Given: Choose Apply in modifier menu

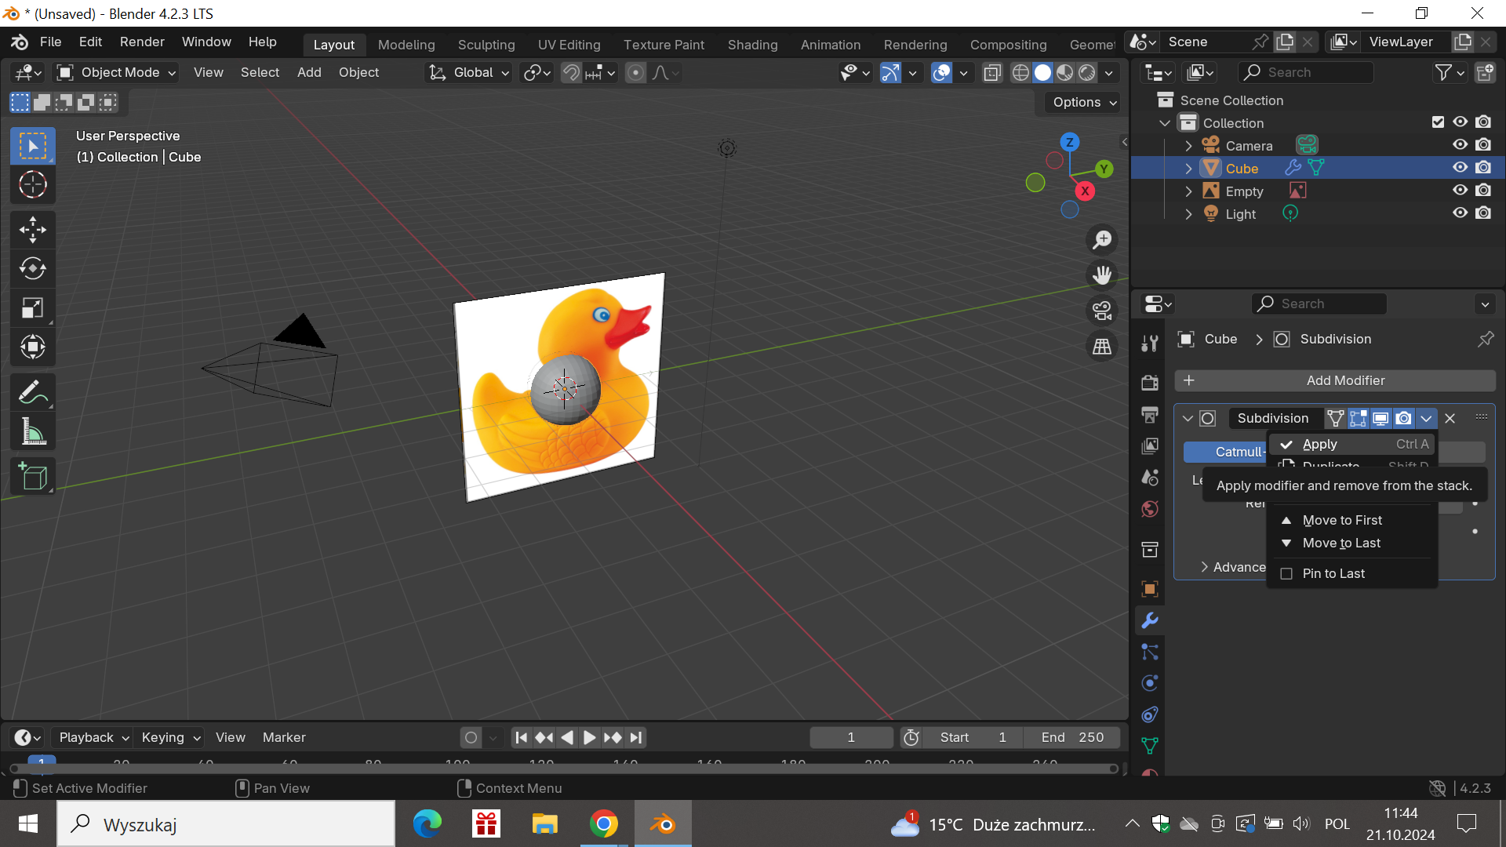Looking at the screenshot, I should (x=1352, y=445).
